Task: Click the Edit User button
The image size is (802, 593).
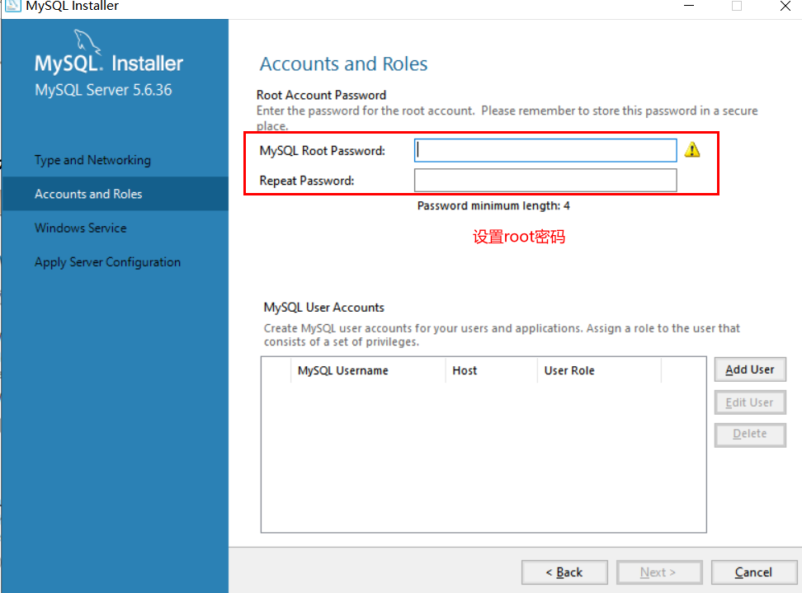Action: pyautogui.click(x=749, y=402)
